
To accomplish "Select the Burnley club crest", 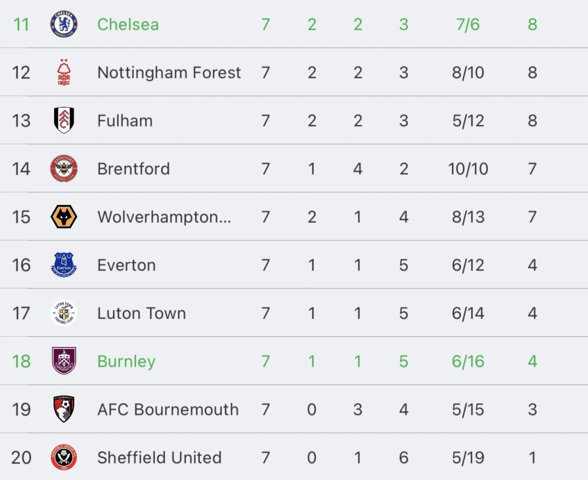I will pyautogui.click(x=64, y=361).
